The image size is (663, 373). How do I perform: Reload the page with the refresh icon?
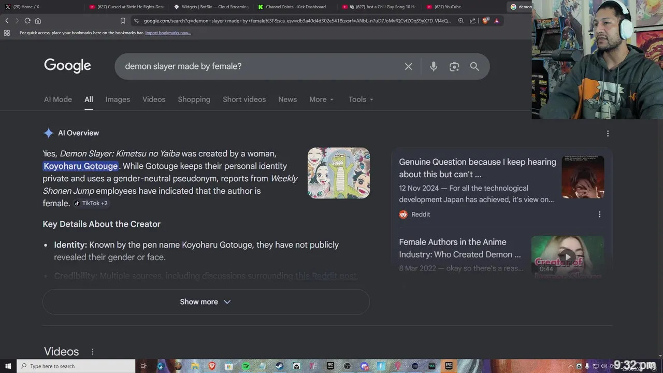(x=27, y=21)
